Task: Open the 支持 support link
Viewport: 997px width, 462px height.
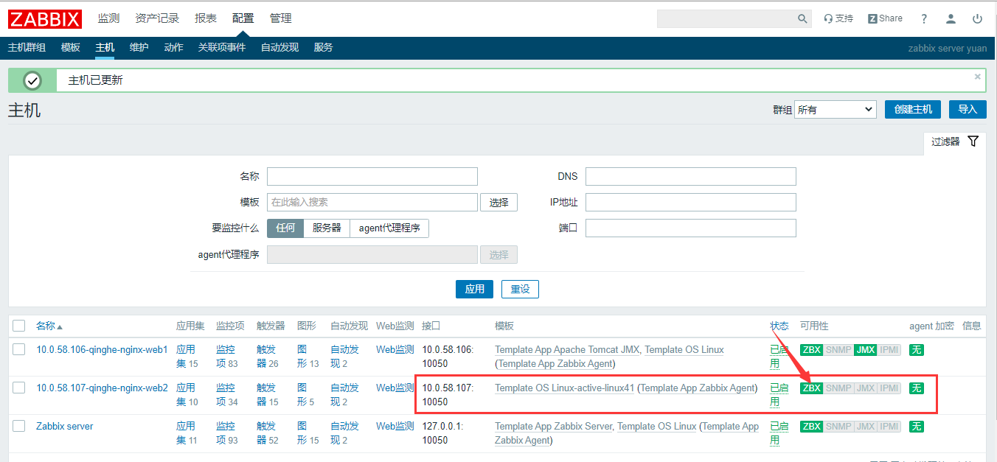Action: point(838,18)
